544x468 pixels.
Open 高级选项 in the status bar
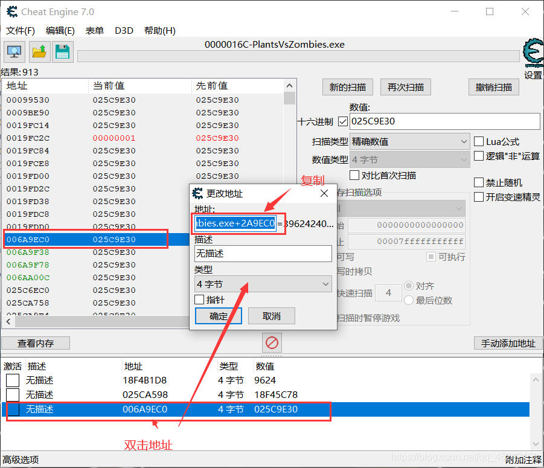coord(21,460)
